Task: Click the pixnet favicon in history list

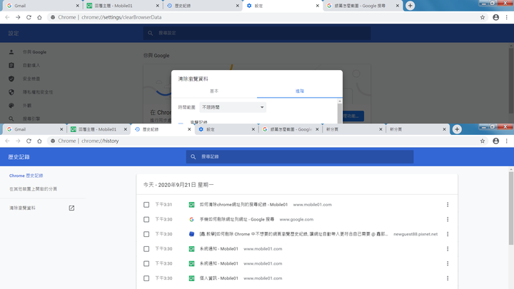Action: pyautogui.click(x=192, y=234)
